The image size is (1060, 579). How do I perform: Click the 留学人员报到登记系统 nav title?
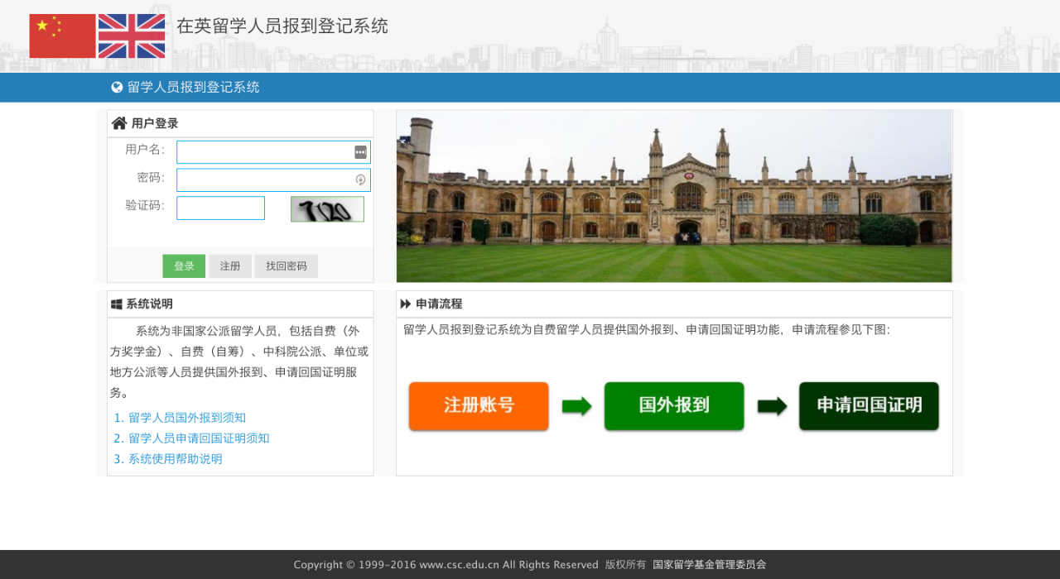(x=193, y=88)
